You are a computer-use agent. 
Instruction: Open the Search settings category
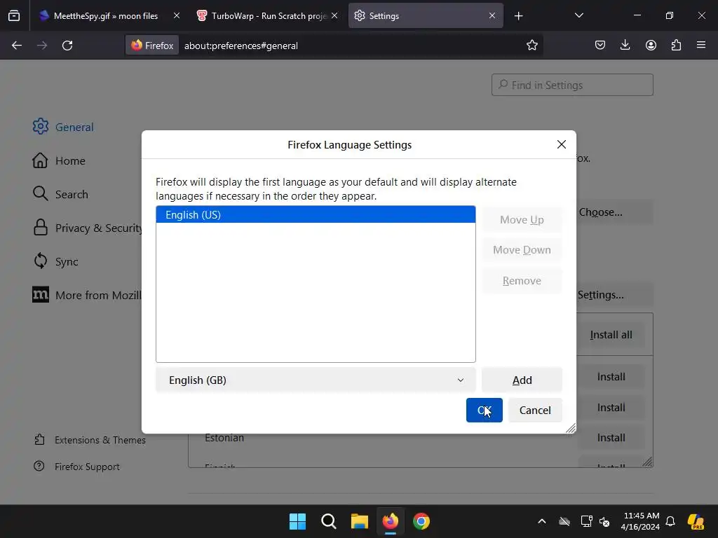click(x=60, y=194)
